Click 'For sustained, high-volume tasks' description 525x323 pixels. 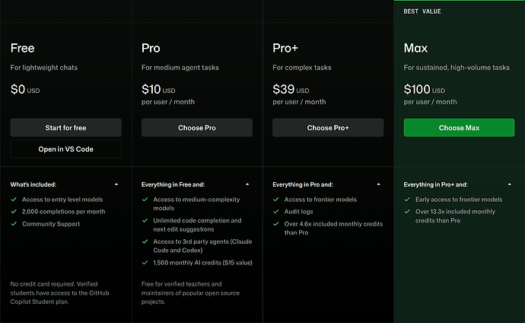[457, 68]
